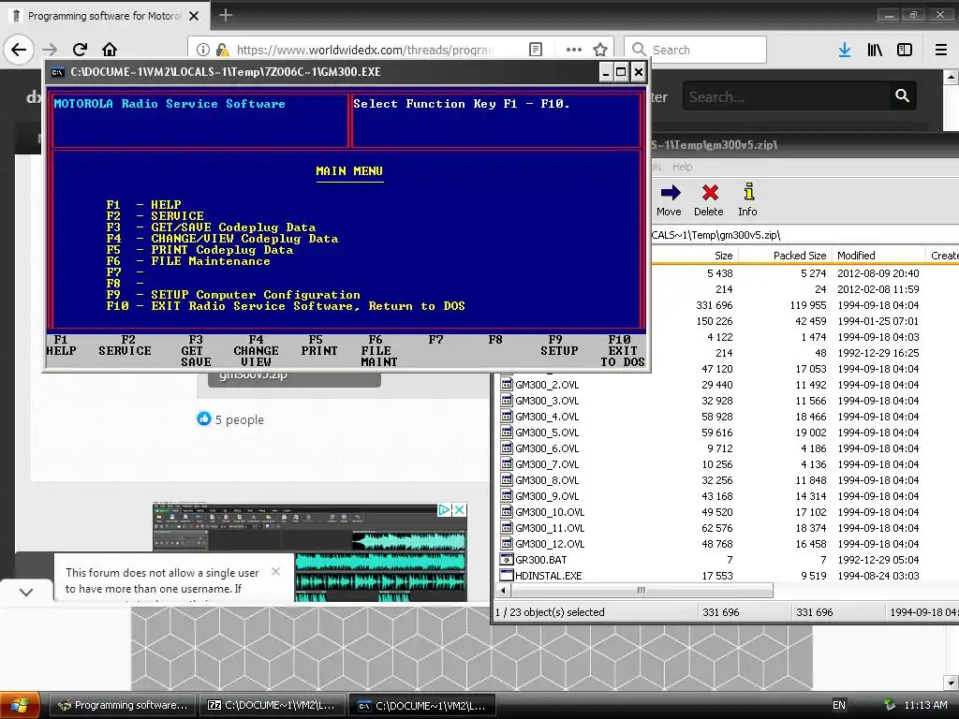This screenshot has width=959, height=719.
Task: Select the GR300.BAT file
Action: tap(534, 560)
